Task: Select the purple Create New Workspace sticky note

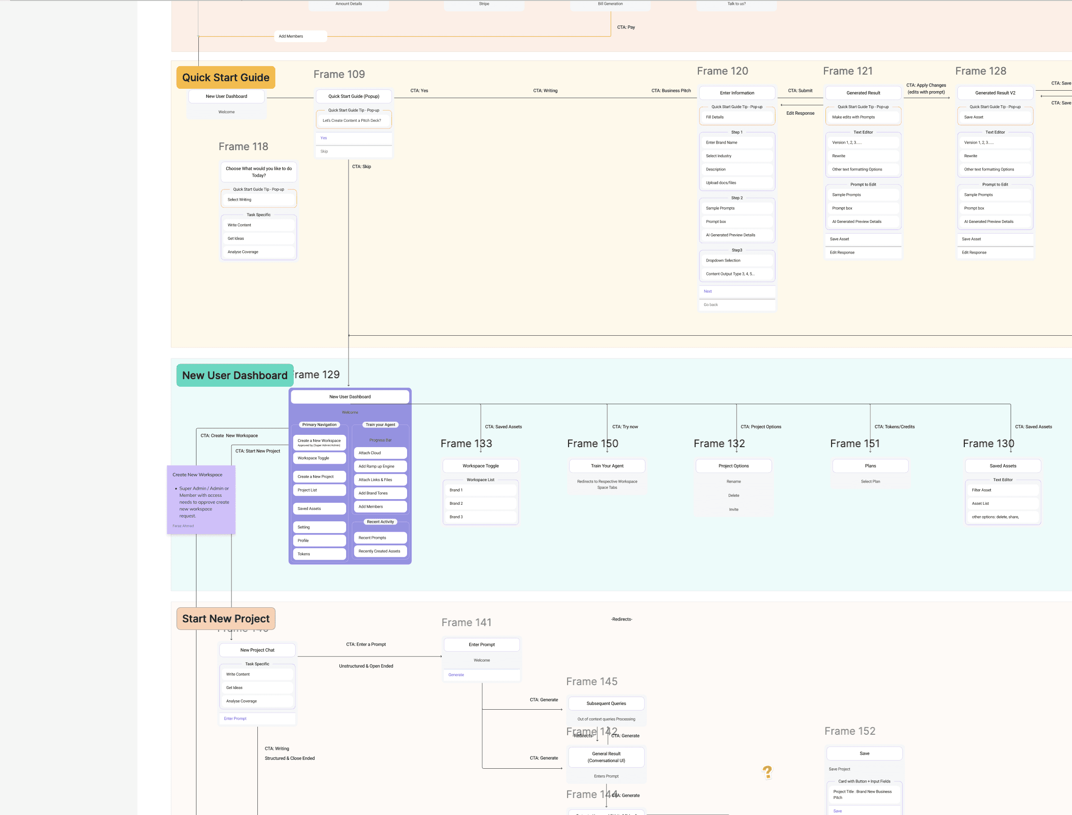Action: click(201, 499)
